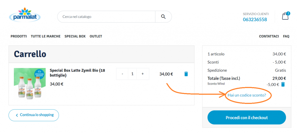Screen dimensions: 297x133
Task: Open the shopping cart icon
Action: (285, 16)
